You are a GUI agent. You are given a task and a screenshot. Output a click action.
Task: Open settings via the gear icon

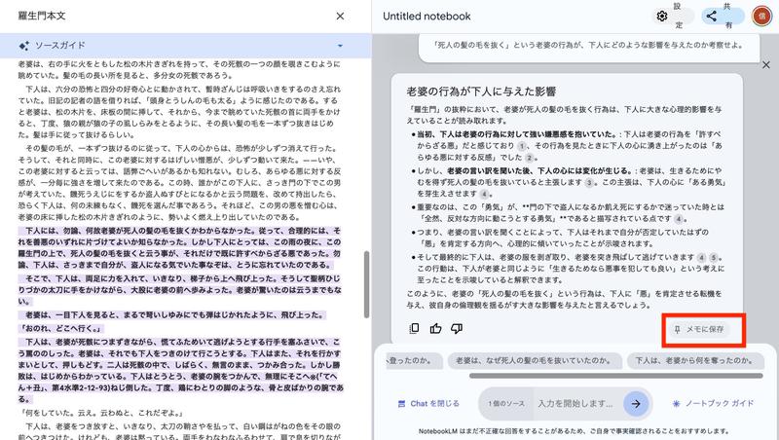[x=662, y=16]
